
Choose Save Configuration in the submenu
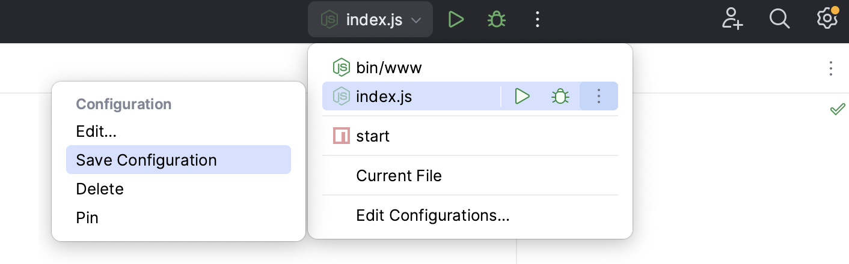point(146,160)
